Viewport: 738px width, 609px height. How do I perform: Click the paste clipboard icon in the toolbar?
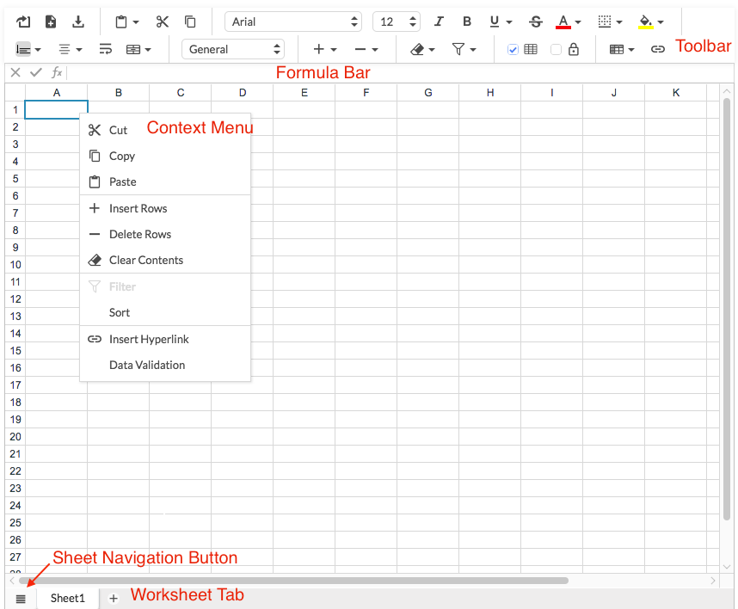[121, 22]
